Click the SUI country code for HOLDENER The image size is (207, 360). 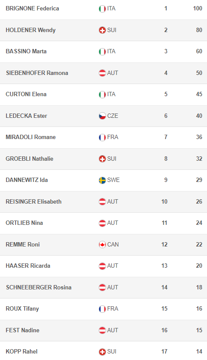click(112, 30)
